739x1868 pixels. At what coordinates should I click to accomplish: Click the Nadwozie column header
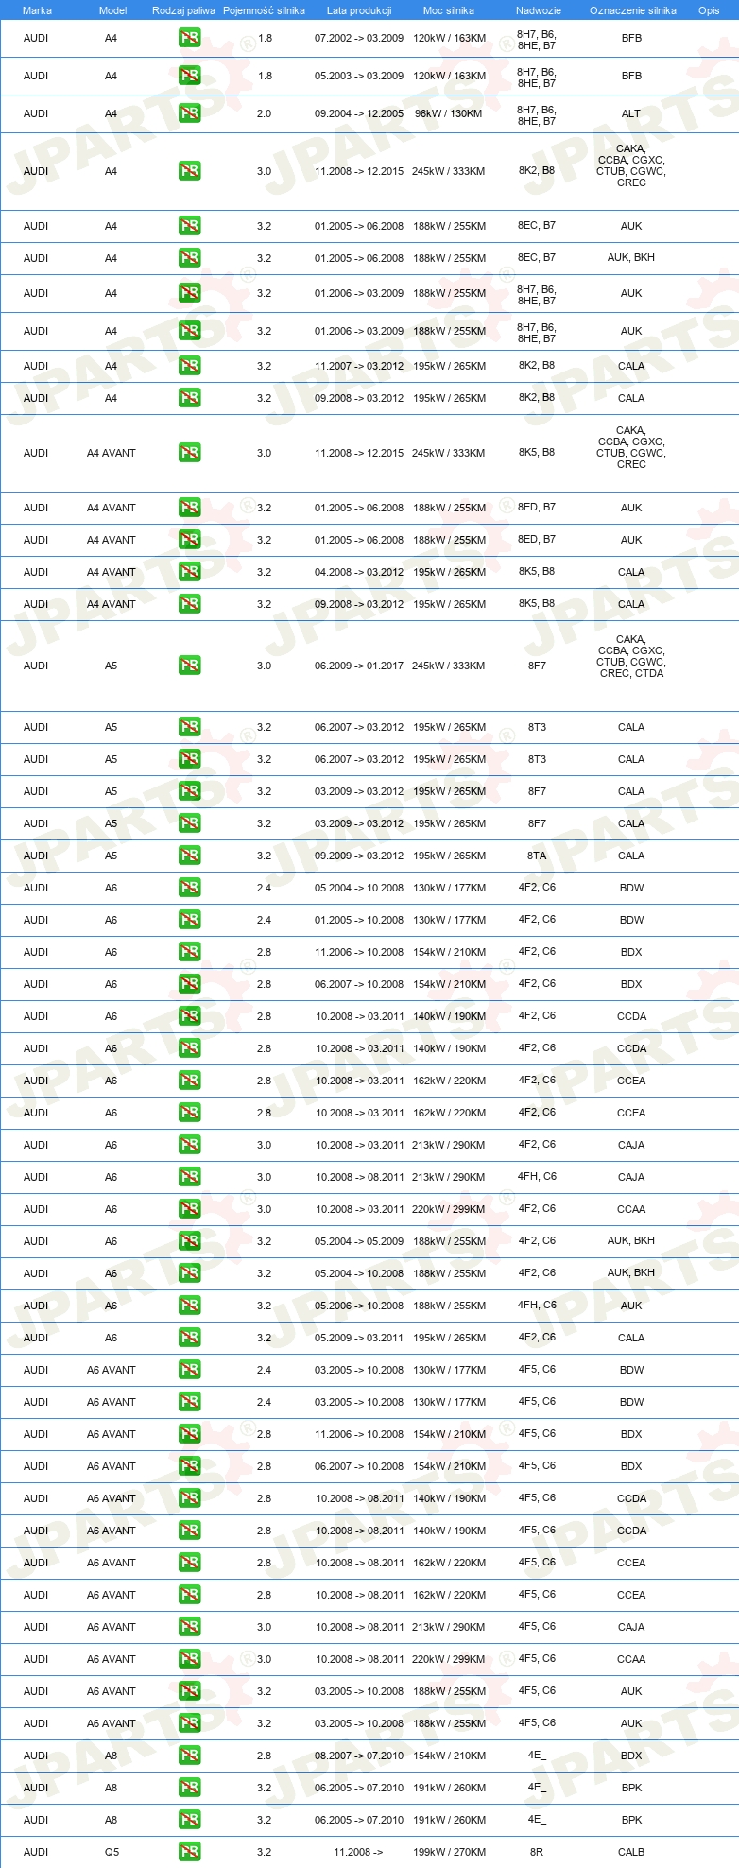539,10
